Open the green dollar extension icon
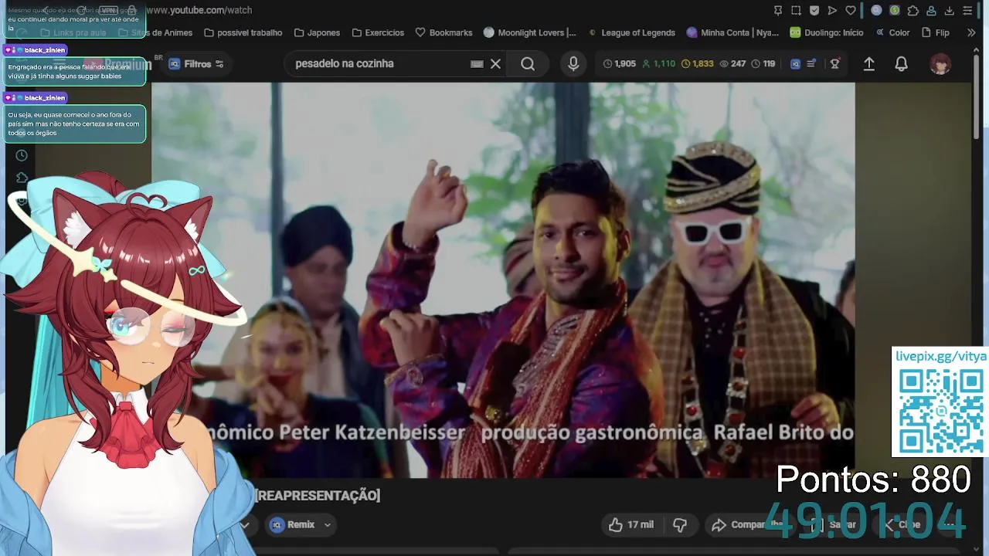Image resolution: width=989 pixels, height=556 pixels. 895,10
